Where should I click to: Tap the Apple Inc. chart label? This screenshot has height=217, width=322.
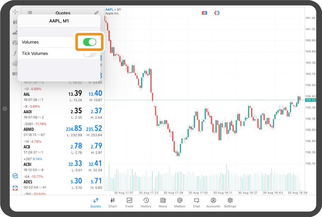click(x=112, y=13)
